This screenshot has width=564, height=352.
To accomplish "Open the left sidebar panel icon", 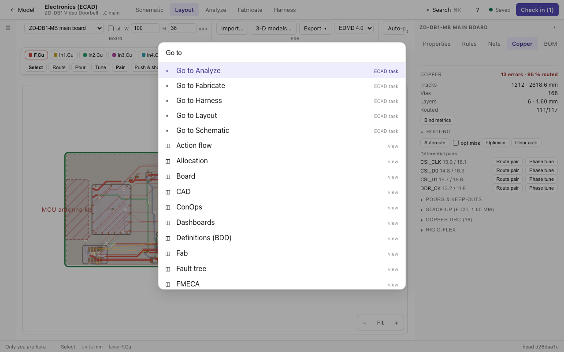I will tap(8, 28).
